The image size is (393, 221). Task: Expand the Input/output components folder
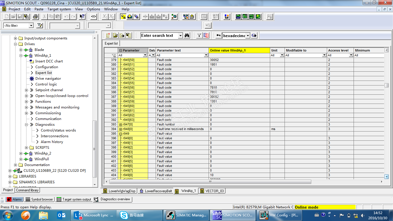point(16,38)
